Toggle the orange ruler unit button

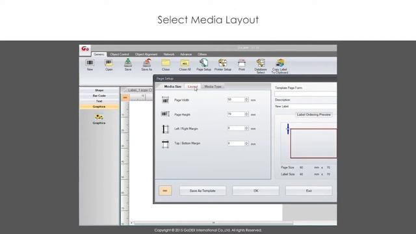(125, 97)
